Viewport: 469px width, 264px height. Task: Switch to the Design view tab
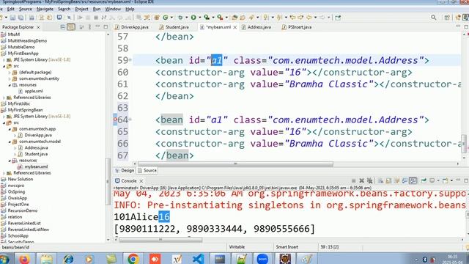point(125,170)
